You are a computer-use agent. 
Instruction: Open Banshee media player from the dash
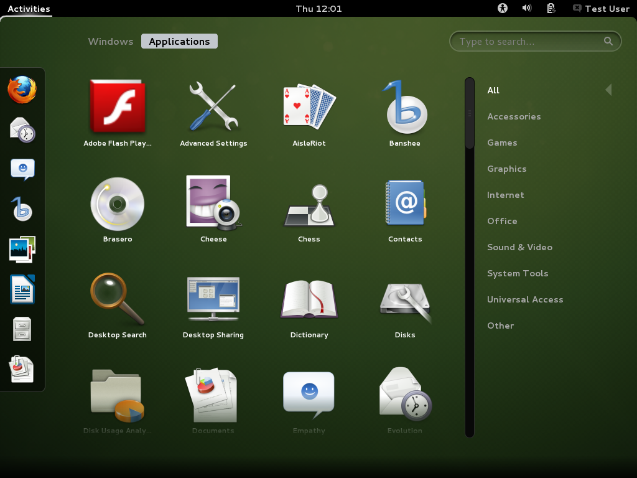point(22,209)
